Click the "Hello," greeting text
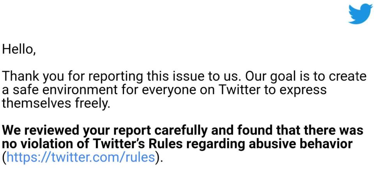Image resolution: width=374 pixels, height=172 pixels. [x=19, y=50]
